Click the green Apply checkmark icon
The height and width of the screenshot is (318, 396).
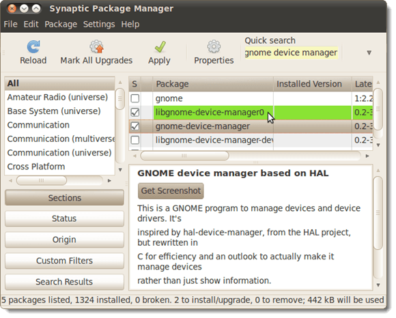[160, 47]
